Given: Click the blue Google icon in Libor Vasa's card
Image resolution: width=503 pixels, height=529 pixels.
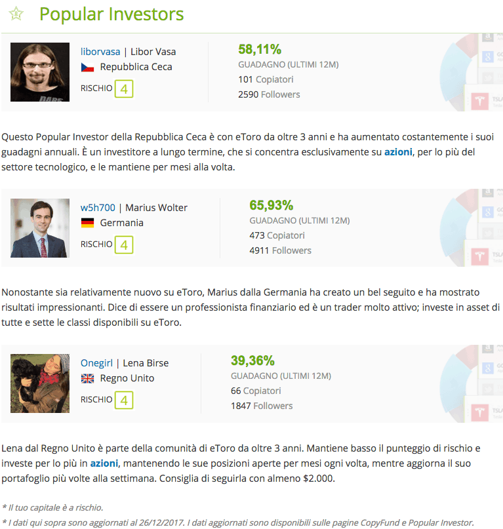Looking at the screenshot, I should click(487, 56).
